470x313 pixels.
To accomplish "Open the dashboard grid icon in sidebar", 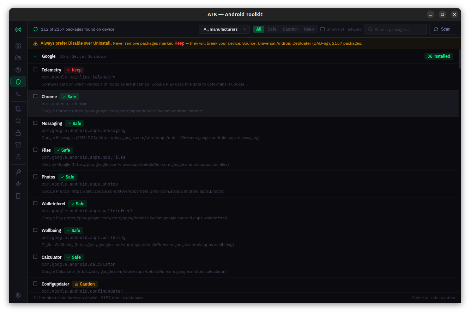I will [x=18, y=46].
